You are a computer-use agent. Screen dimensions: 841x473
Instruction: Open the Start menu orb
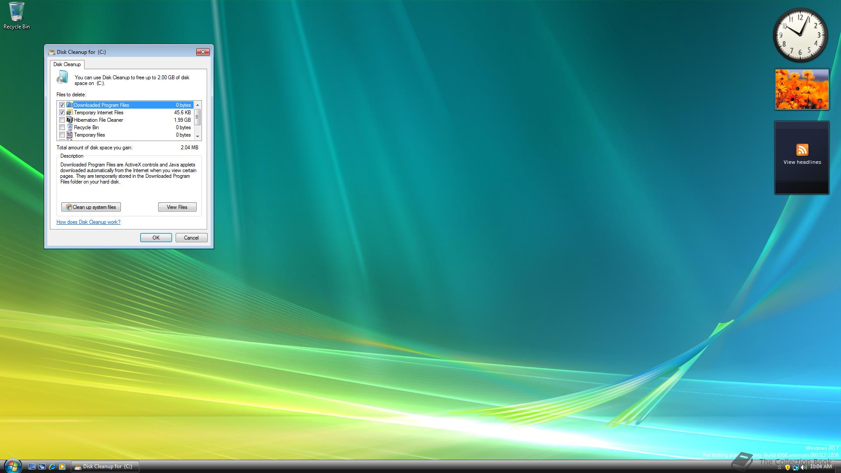coord(12,466)
